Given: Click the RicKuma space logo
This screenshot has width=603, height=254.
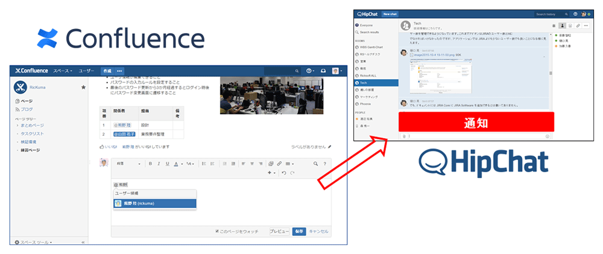Looking at the screenshot, I should [x=20, y=87].
